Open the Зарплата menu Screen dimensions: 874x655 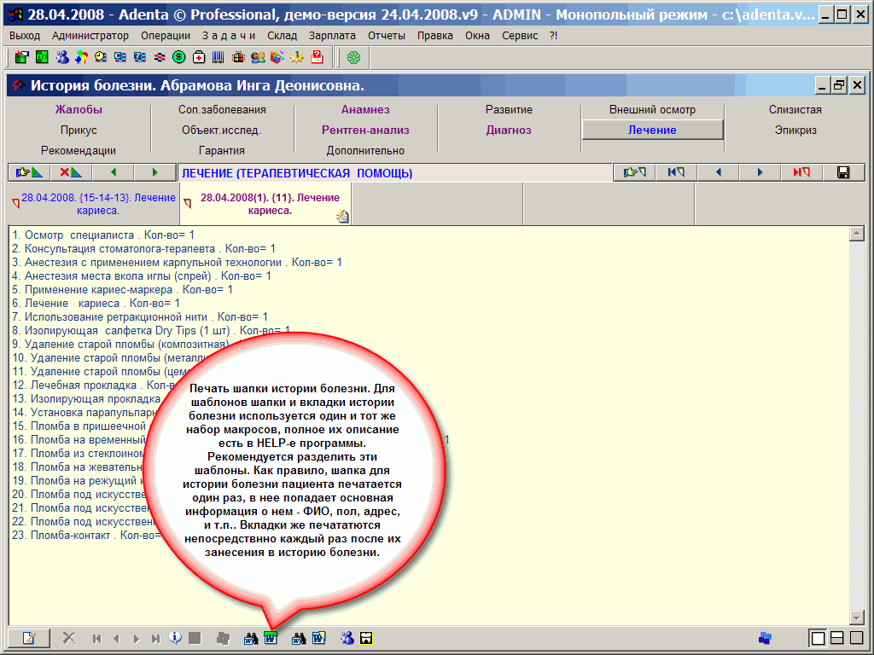pyautogui.click(x=333, y=36)
